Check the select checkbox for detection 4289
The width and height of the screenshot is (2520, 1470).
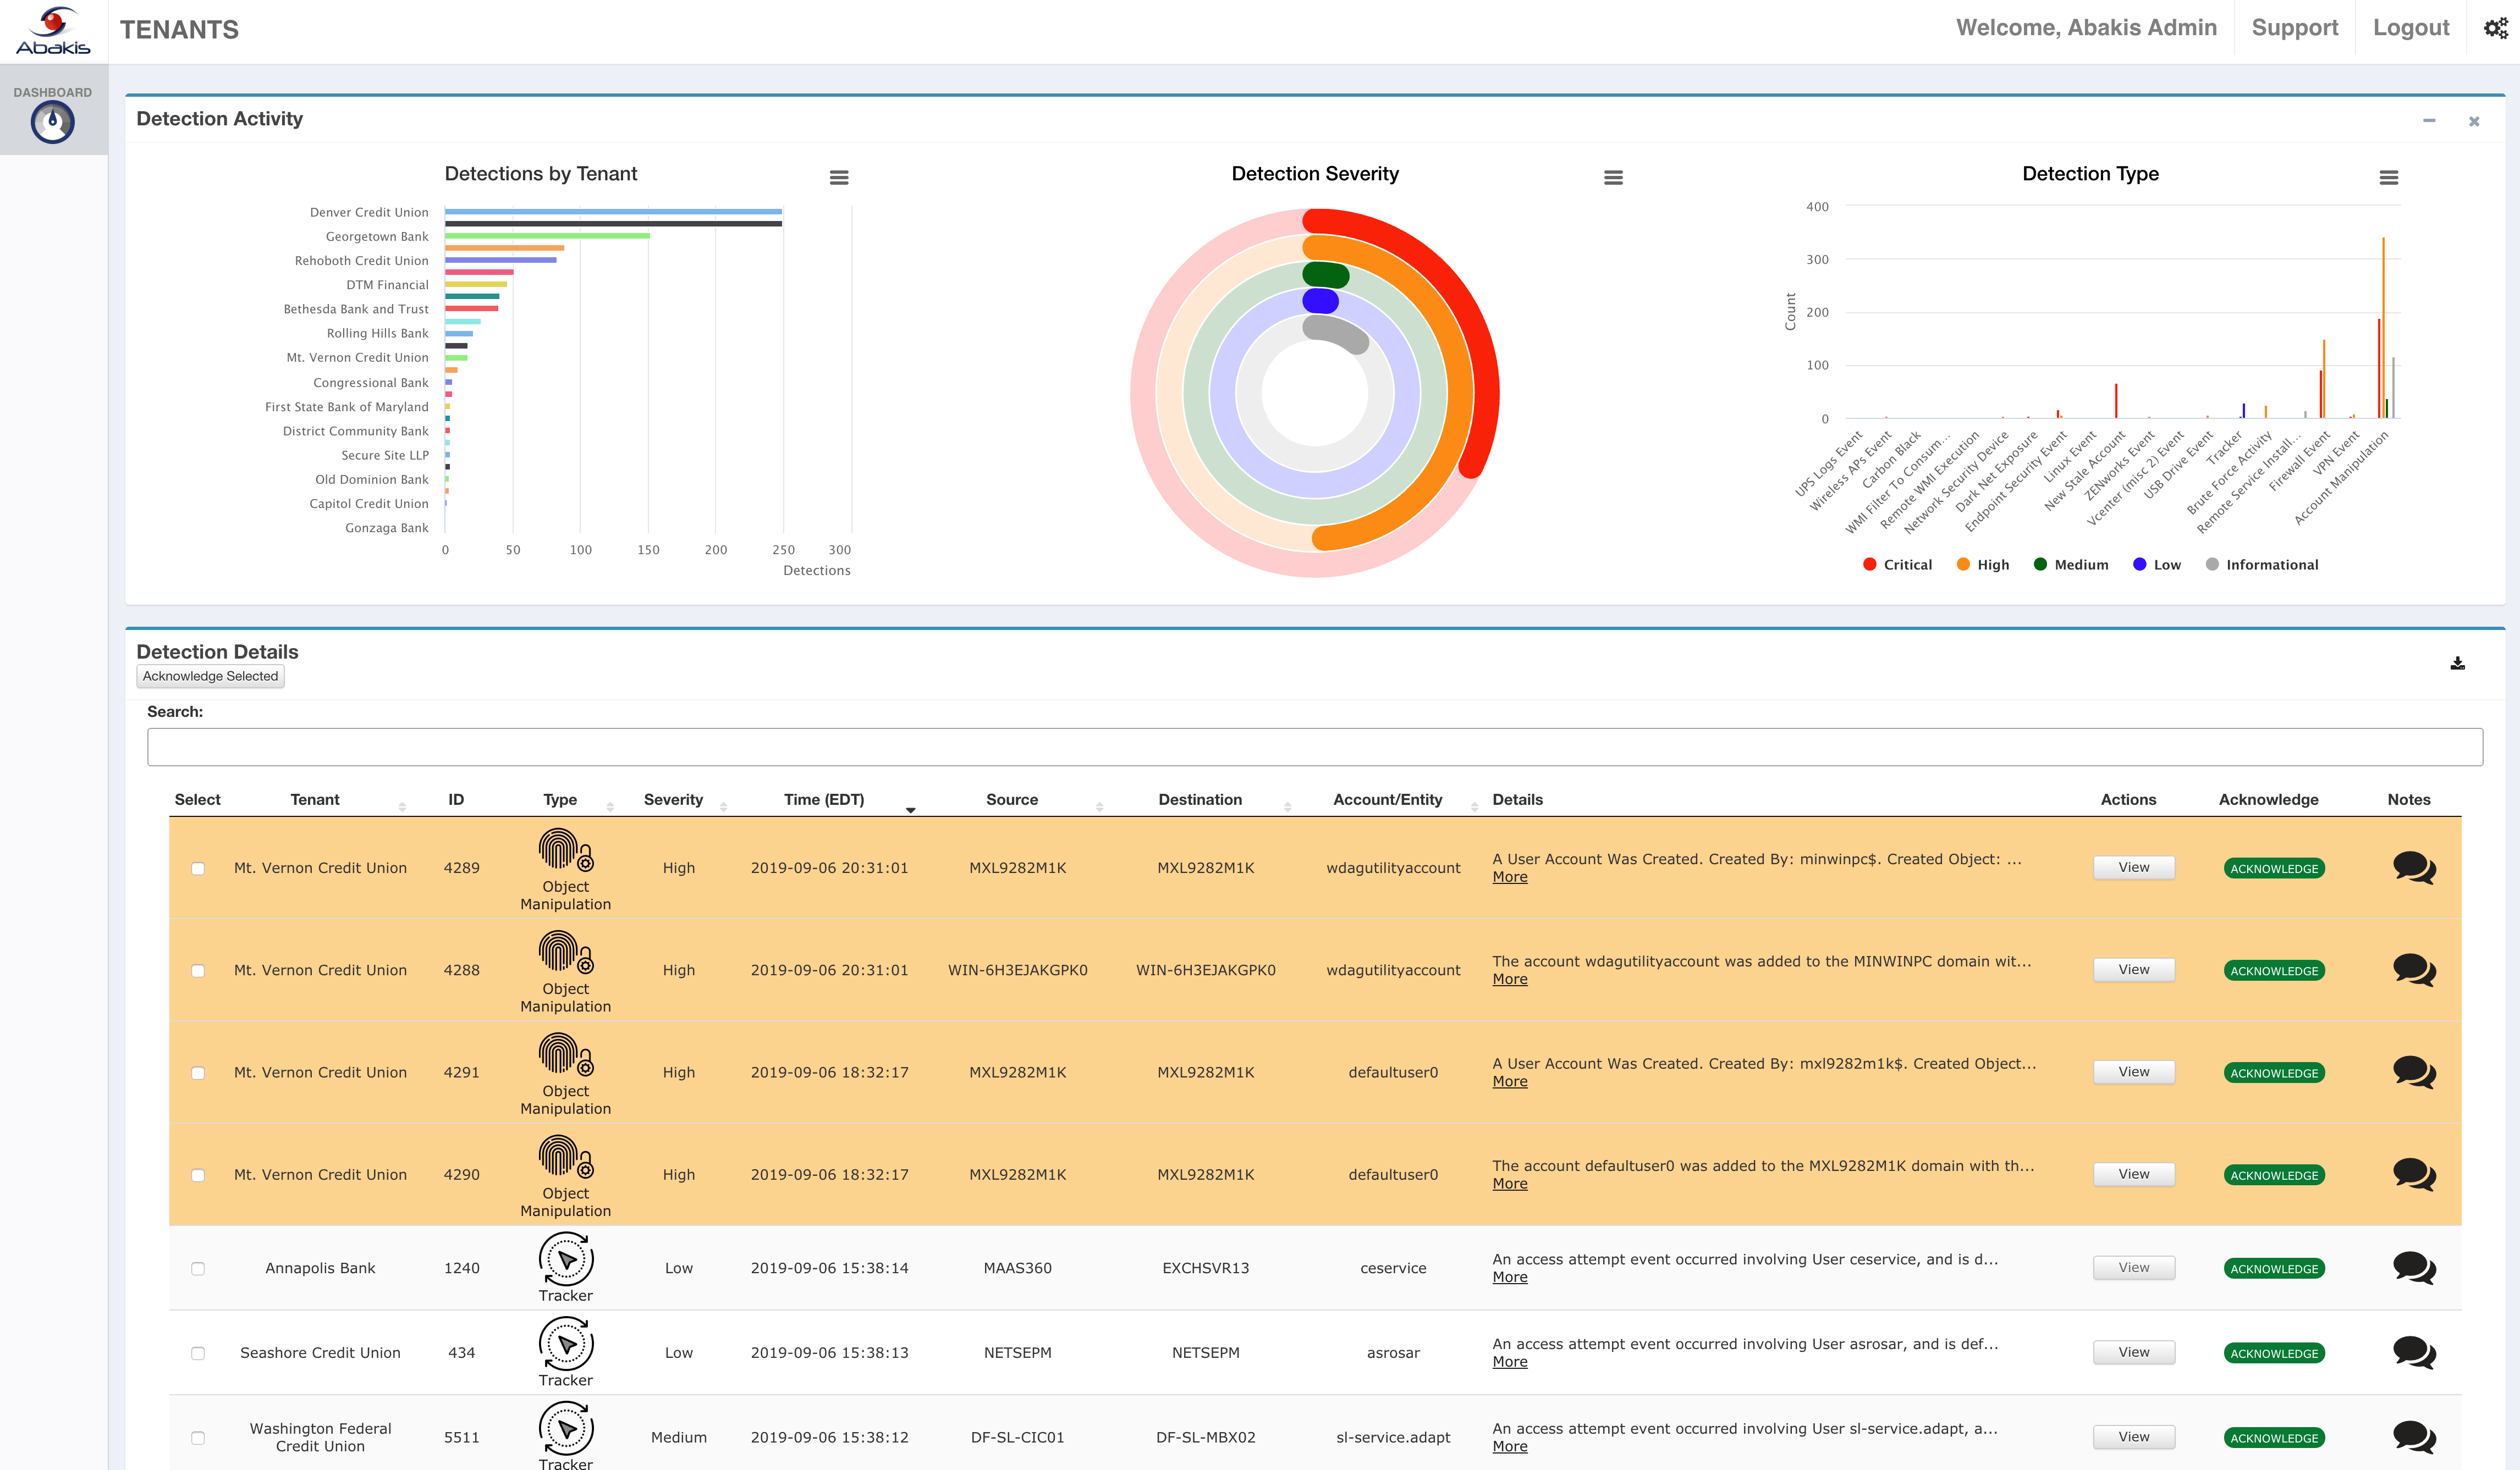198,869
